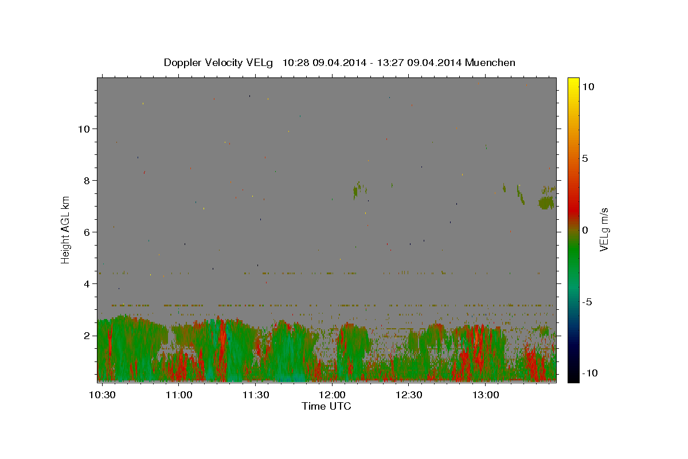This screenshot has width=688, height=459.
Task: Click the top colorbar tick label 10
Action: (588, 87)
